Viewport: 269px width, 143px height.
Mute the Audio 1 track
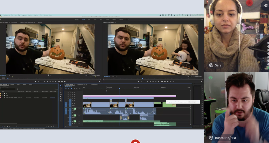(75, 109)
